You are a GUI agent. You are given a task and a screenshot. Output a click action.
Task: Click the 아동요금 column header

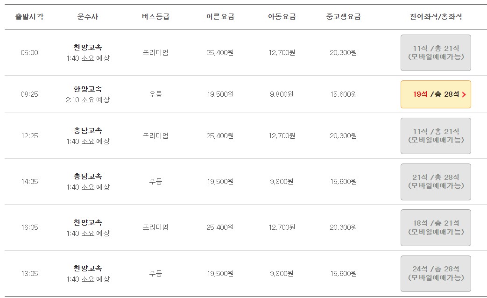point(282,15)
